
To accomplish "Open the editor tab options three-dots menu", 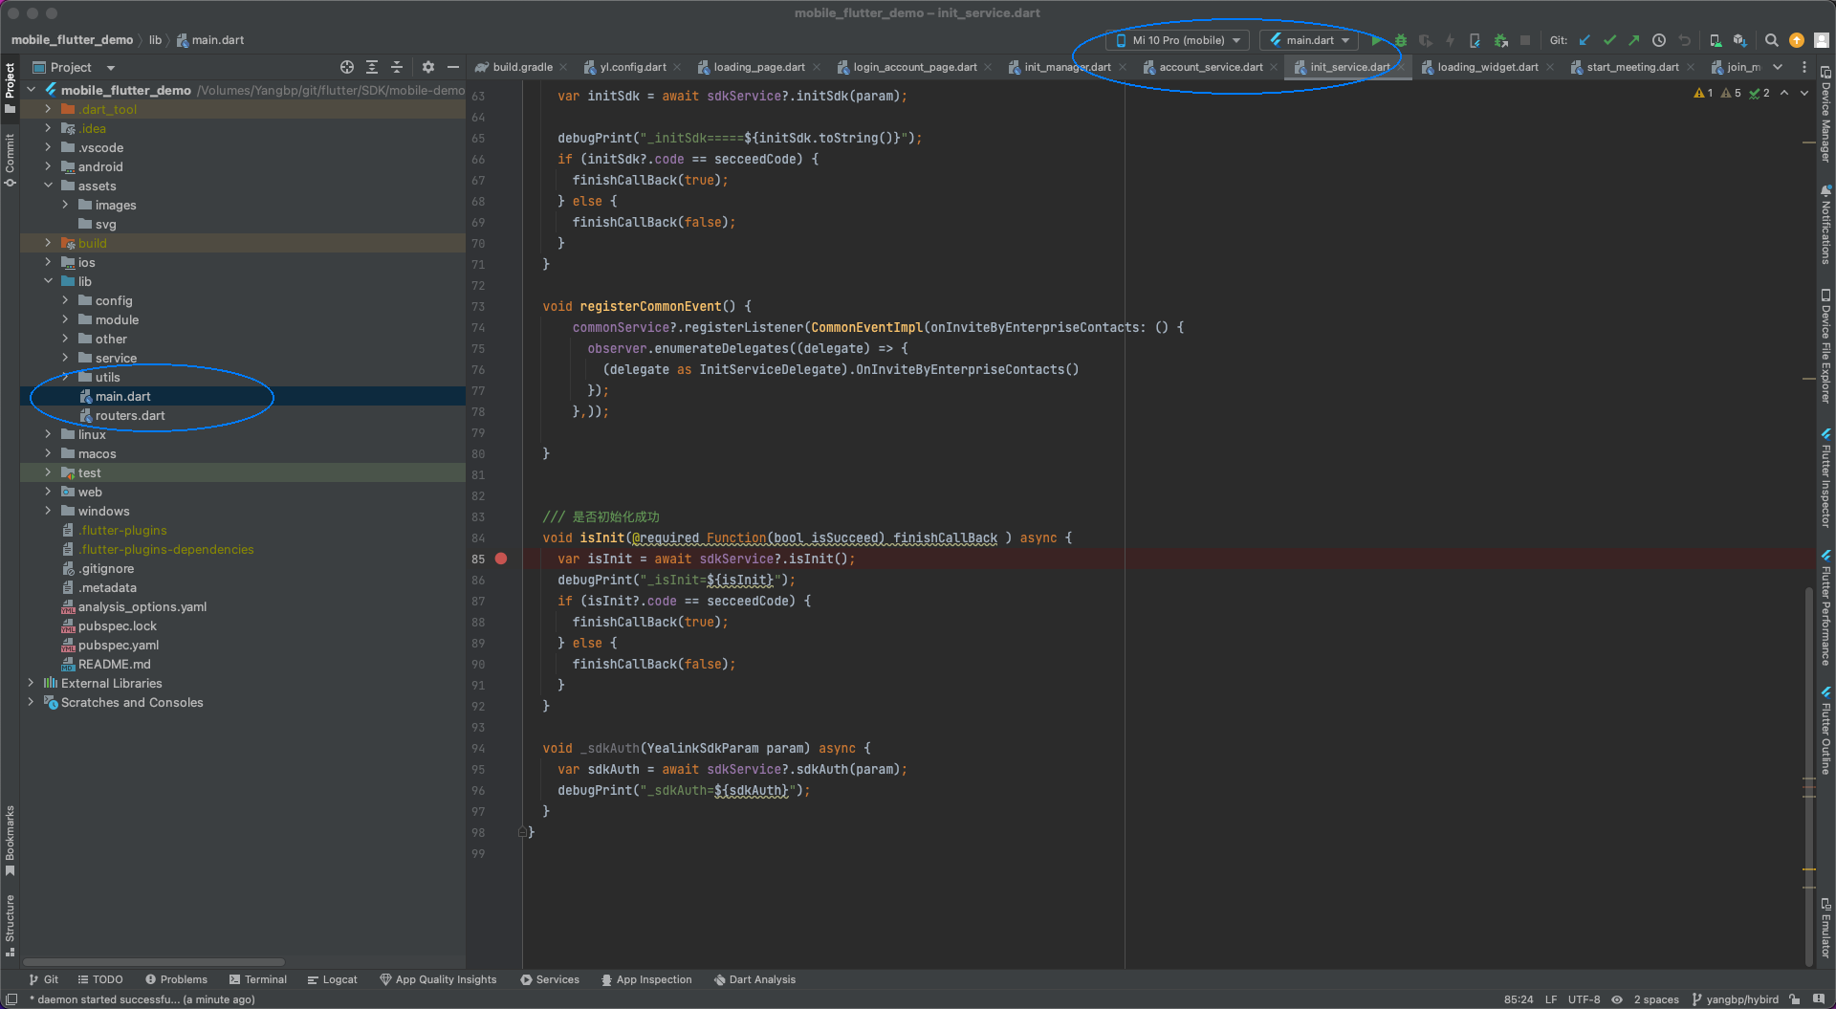I will 1804,67.
